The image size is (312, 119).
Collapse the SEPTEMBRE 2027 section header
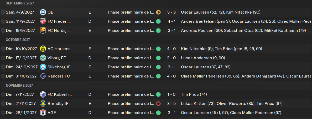click(x=20, y=3)
